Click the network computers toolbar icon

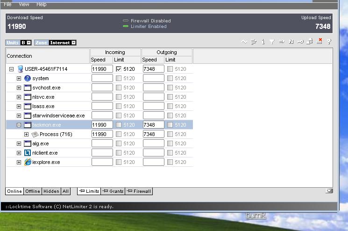(310, 42)
